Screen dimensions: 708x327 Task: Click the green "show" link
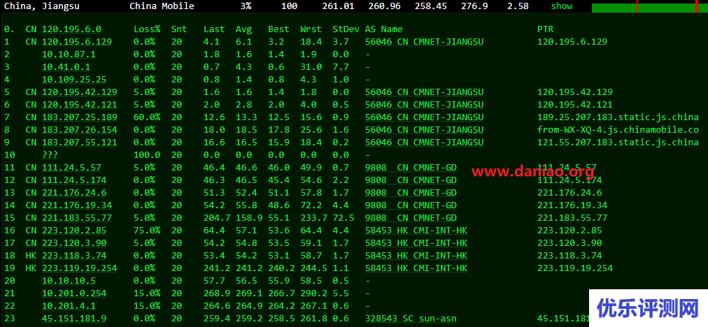(x=561, y=6)
